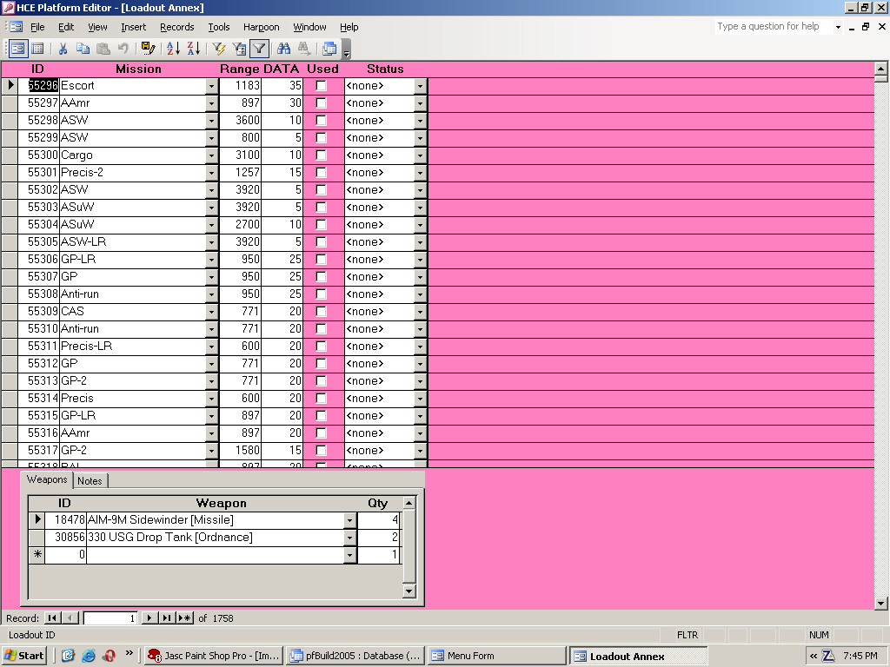Open the Mission dropdown for the Escort row

pyautogui.click(x=211, y=86)
